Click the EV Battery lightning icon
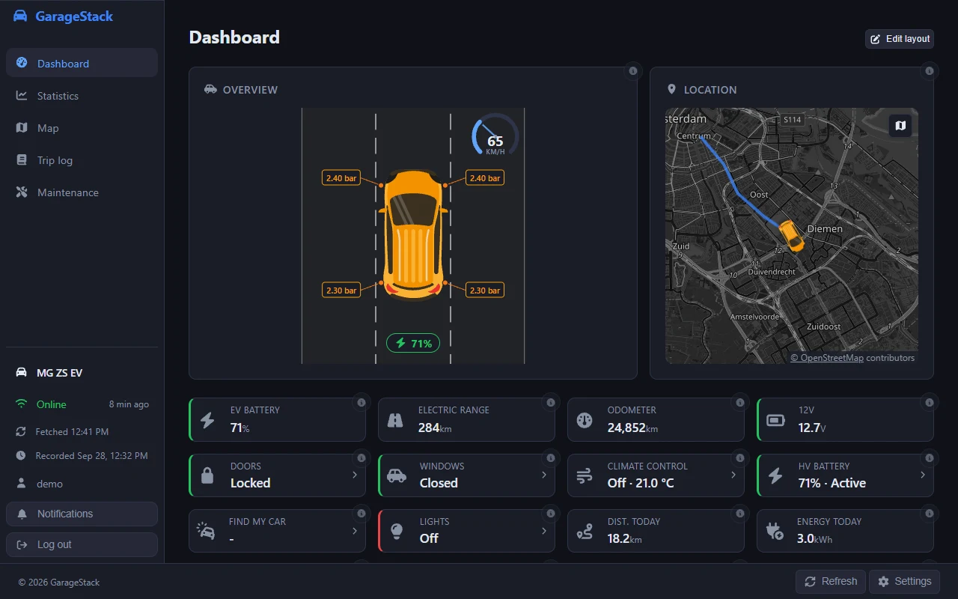The height and width of the screenshot is (599, 958). (207, 420)
